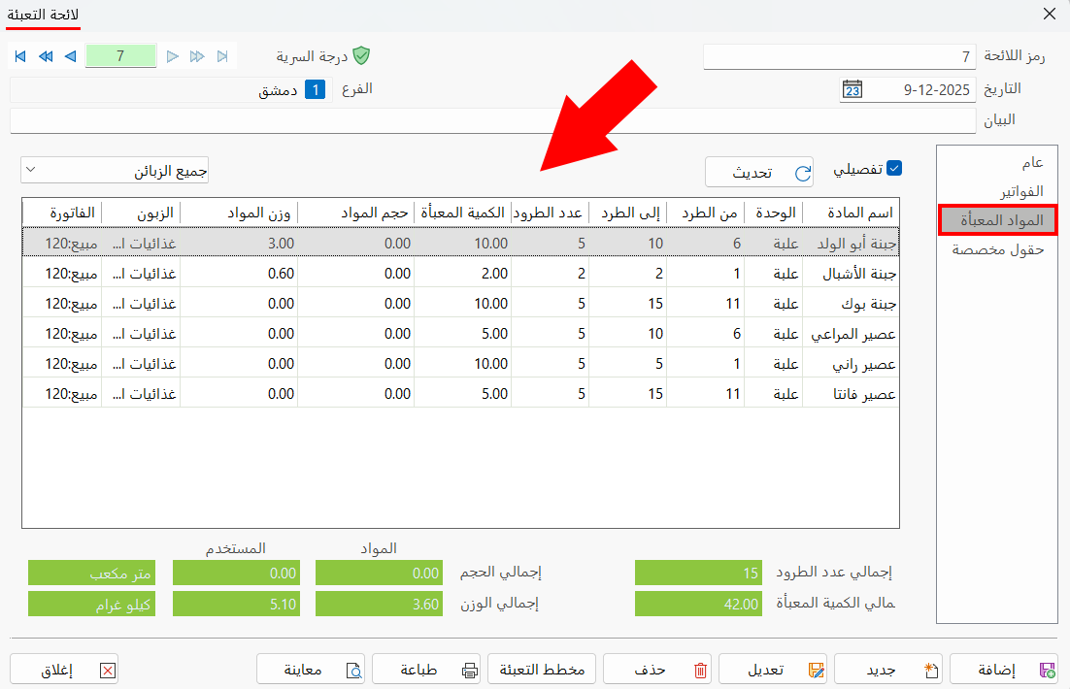This screenshot has width=1070, height=689.
Task: Navigate to the last record arrow
Action: pyautogui.click(x=223, y=56)
